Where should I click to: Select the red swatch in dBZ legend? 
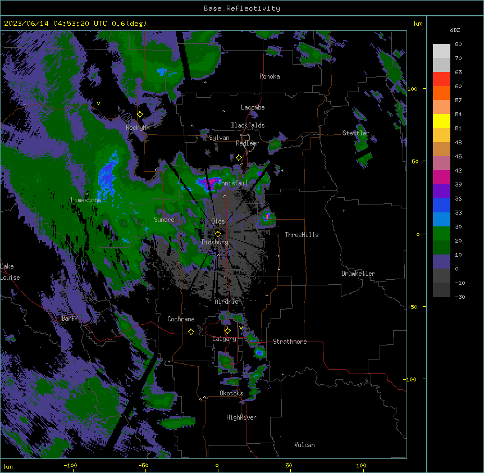(441, 79)
